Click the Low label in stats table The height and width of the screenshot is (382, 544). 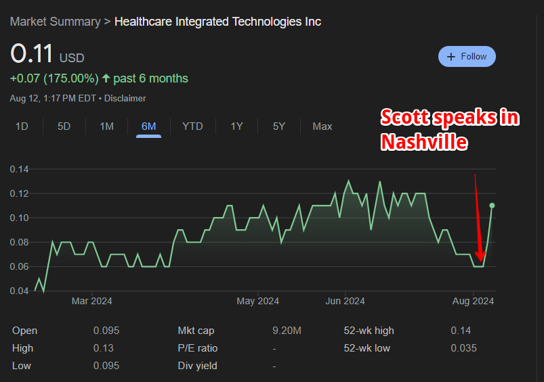(22, 366)
